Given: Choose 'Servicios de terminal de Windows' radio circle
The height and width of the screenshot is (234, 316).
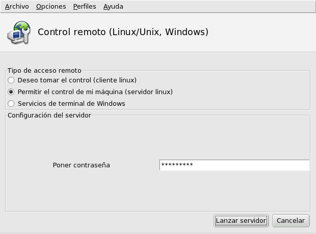Looking at the screenshot, I should tap(11, 104).
